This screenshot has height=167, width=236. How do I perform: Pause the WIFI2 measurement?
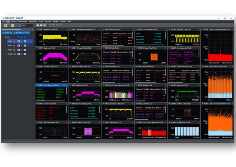[x=22, y=50]
